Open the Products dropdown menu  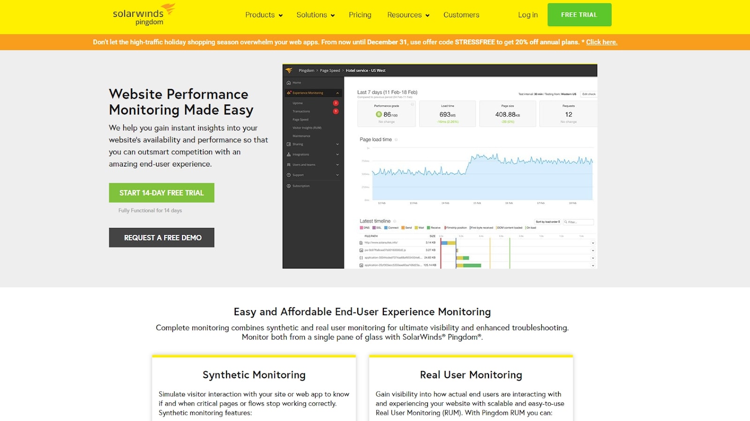264,15
